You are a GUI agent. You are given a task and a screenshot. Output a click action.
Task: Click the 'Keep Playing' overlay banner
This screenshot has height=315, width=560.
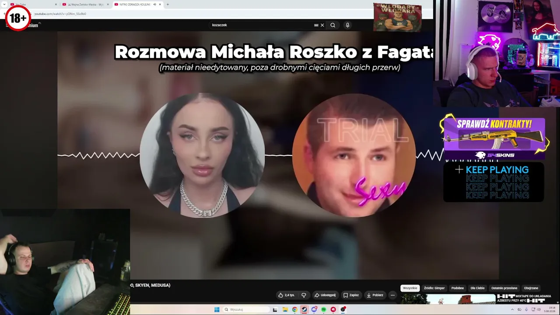pos(493,182)
